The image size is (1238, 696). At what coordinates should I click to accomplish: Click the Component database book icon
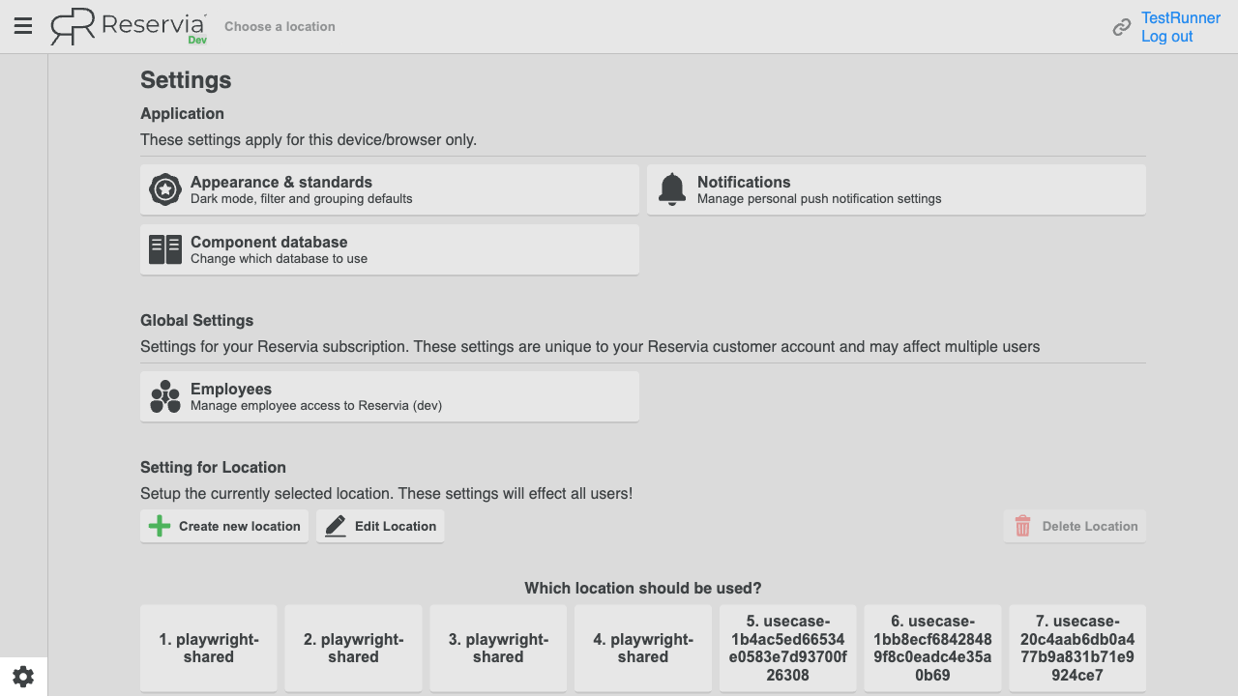click(x=165, y=249)
